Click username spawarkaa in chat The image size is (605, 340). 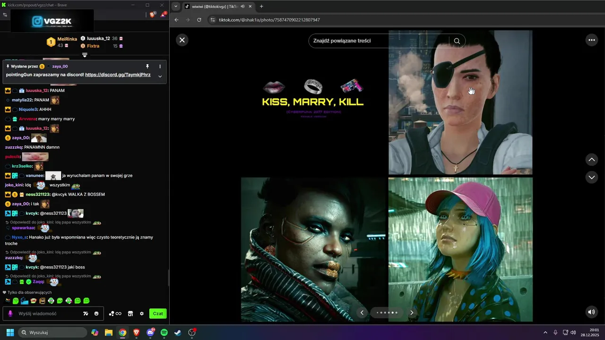click(23, 228)
